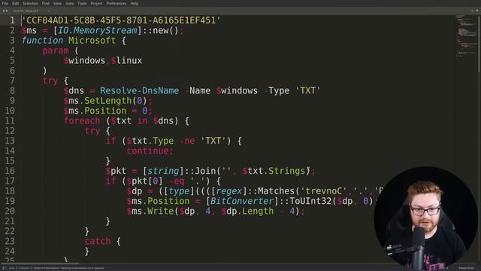This screenshot has height=271, width=481.
Task: Click line number 23 in the gutter
Action: point(10,241)
